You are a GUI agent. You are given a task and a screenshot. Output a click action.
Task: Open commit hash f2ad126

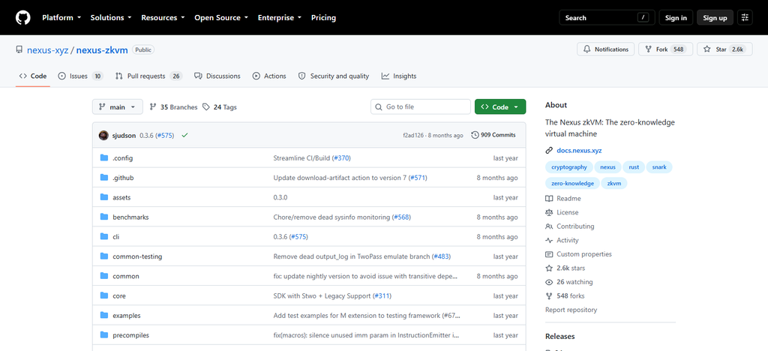413,135
